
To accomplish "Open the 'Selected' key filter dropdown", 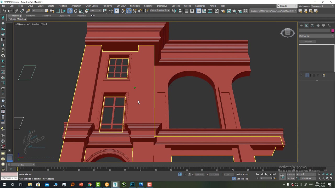I will coord(305,174).
